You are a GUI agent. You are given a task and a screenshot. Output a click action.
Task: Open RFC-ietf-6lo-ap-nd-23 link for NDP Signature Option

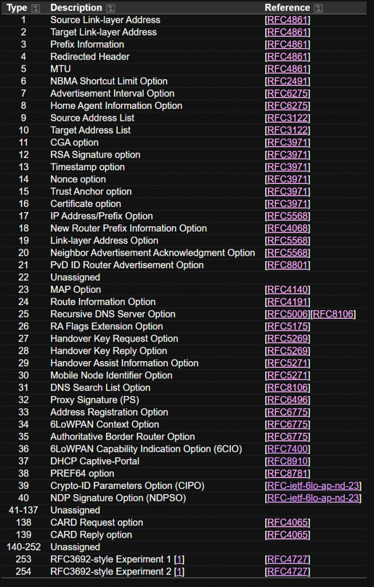click(313, 498)
